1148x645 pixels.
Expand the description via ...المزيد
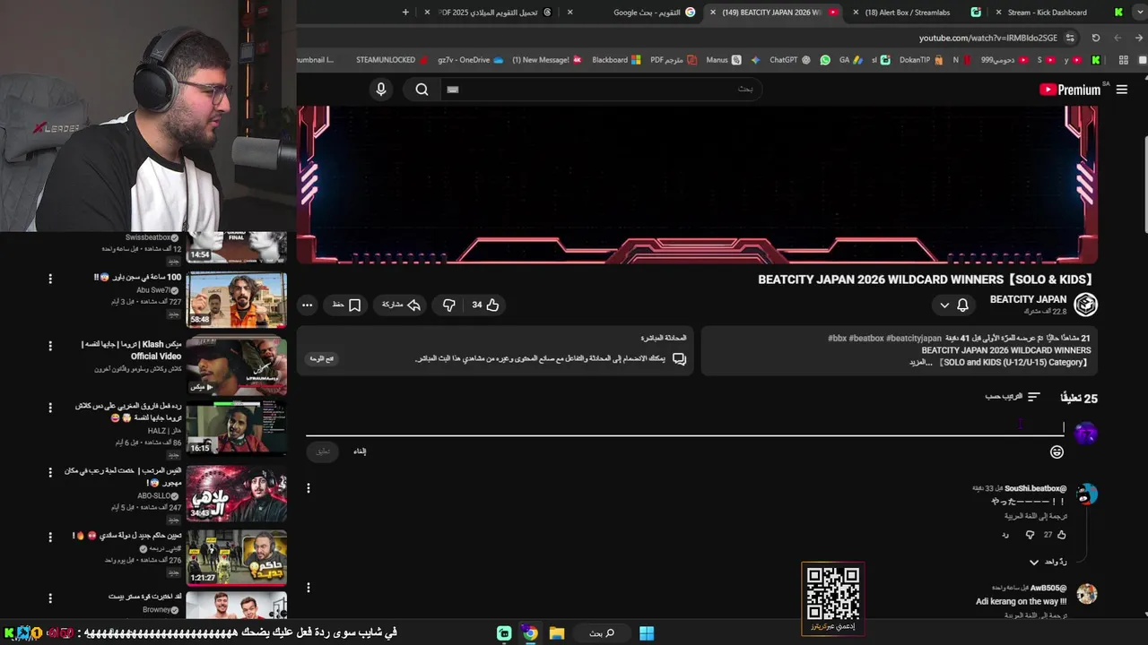[921, 363]
